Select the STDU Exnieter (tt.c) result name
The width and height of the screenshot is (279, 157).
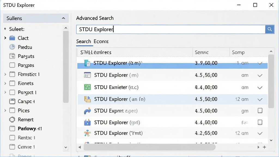(x=116, y=87)
